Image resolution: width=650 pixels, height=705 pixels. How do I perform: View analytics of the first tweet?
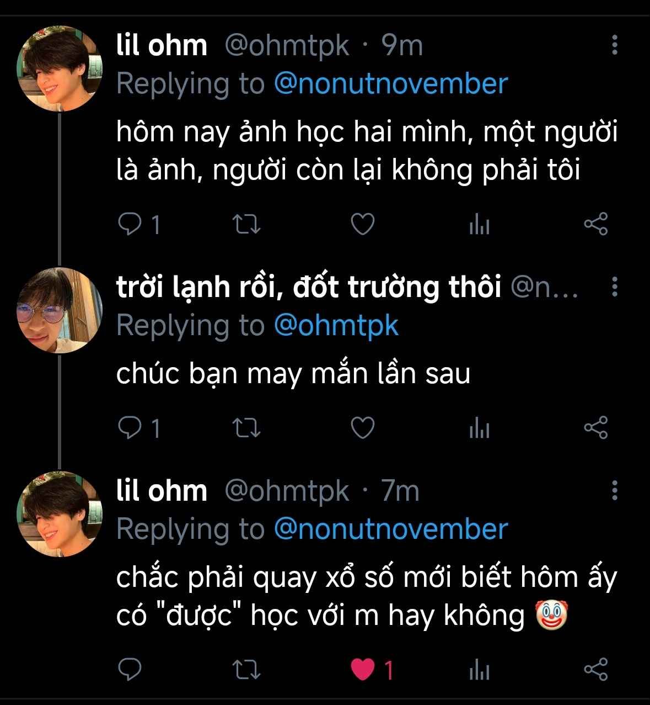[x=479, y=225]
